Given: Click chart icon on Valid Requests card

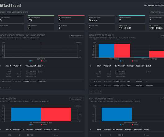Looking at the screenshot, I should coord(29,18).
